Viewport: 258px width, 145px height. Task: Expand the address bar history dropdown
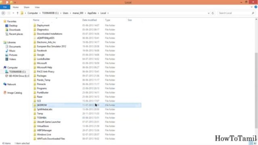coord(209,13)
